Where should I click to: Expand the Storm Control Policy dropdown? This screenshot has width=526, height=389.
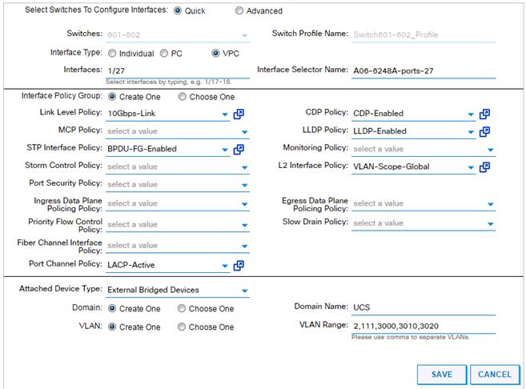tap(244, 167)
